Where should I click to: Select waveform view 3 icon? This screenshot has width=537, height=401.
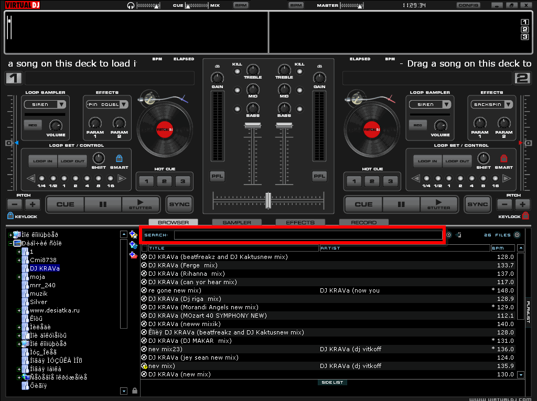(524, 37)
